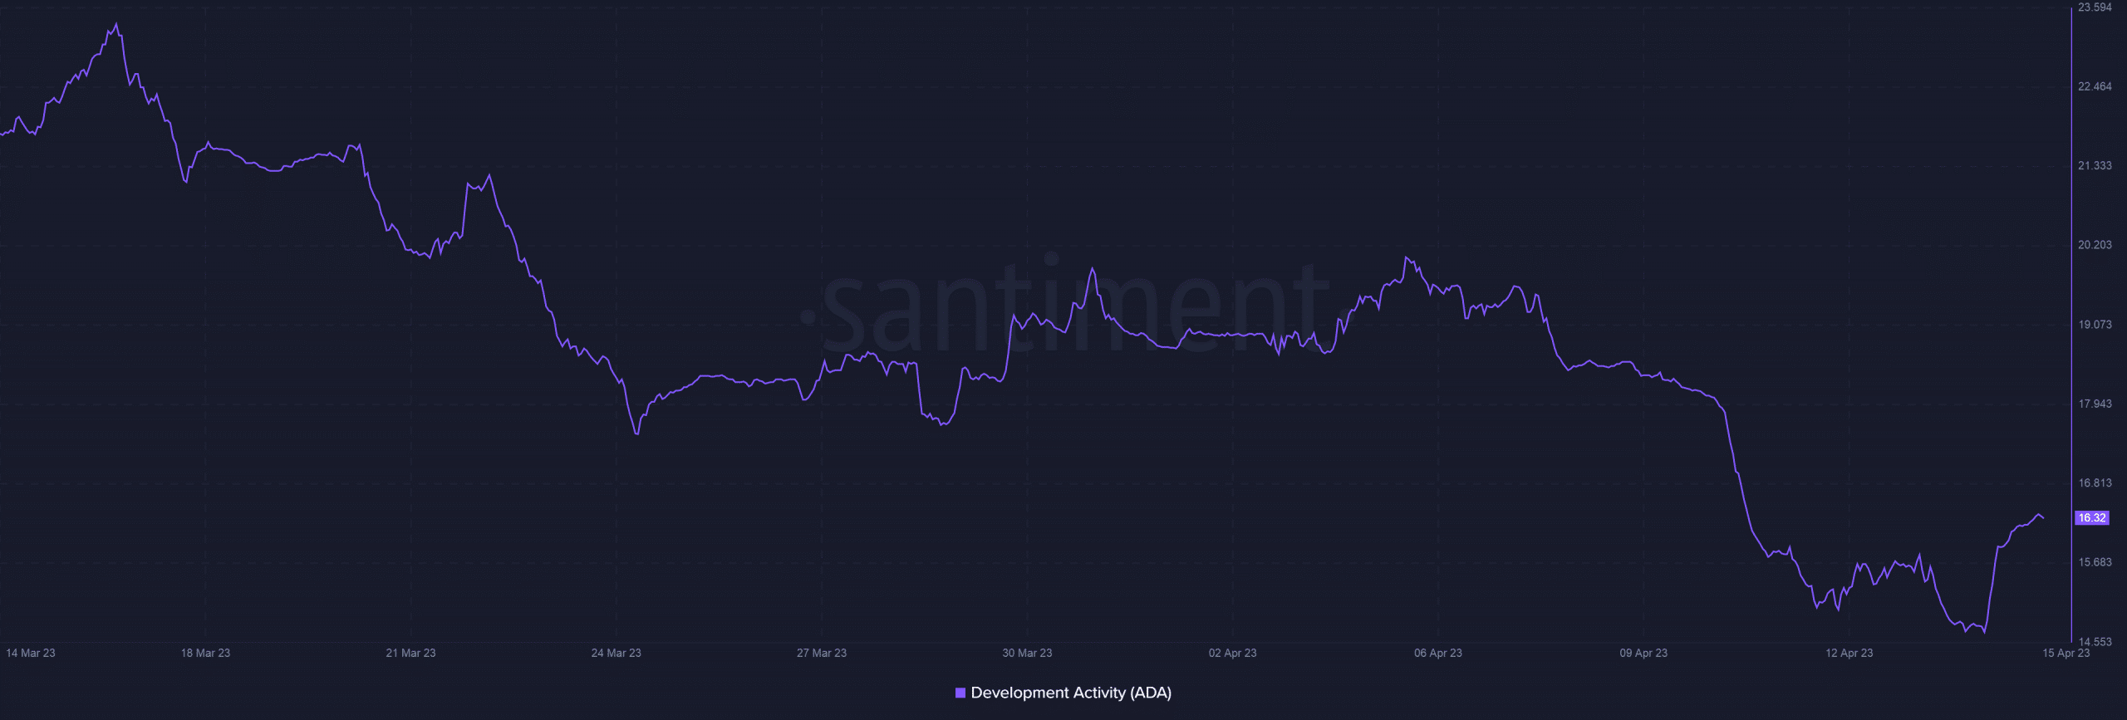
Task: Select the 14 Mar 23 date label
Action: pyautogui.click(x=31, y=653)
